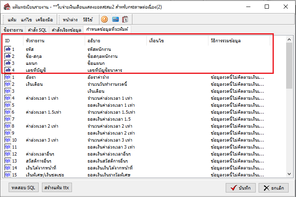Click the scrollbar up arrow
Image resolution: width=296 pixels, height=197 pixels.
(289, 39)
